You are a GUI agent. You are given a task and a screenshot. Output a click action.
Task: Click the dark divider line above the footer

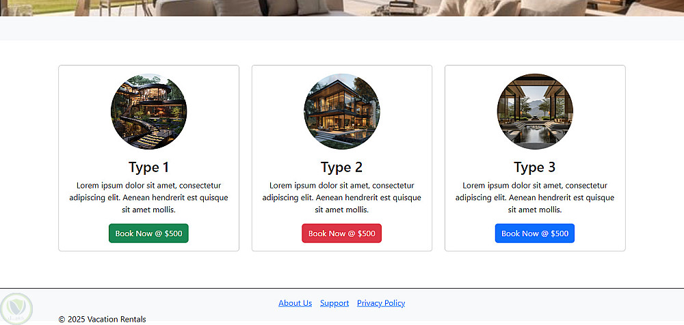[x=342, y=288]
